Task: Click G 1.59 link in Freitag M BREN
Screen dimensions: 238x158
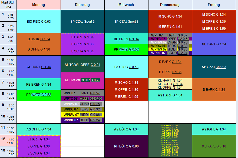Action: 220,29
